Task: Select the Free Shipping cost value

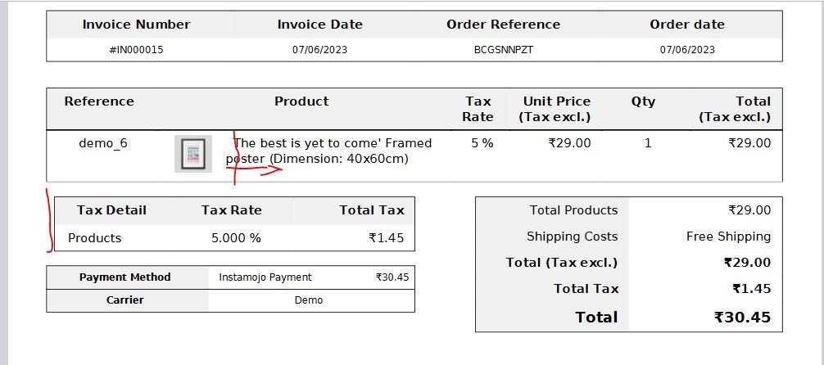Action: [x=728, y=237]
